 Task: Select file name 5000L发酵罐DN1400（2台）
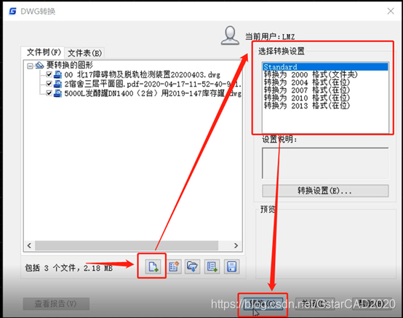click(x=153, y=93)
